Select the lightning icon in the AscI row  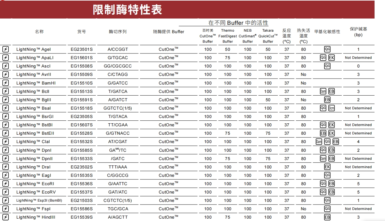(5, 66)
